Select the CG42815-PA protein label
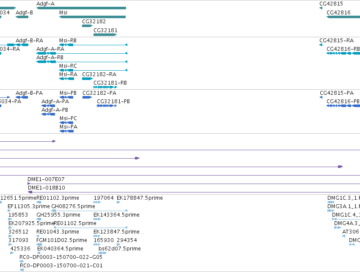Image resolution: width=360 pixels, height=272 pixels. pos(337,93)
